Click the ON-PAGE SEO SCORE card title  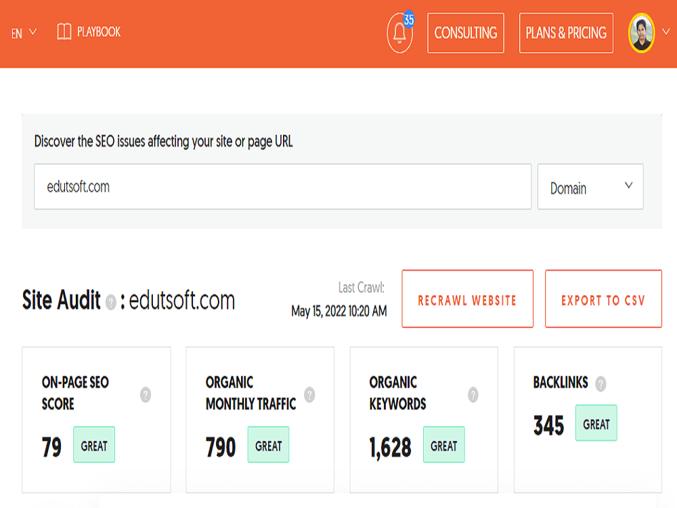tap(75, 393)
